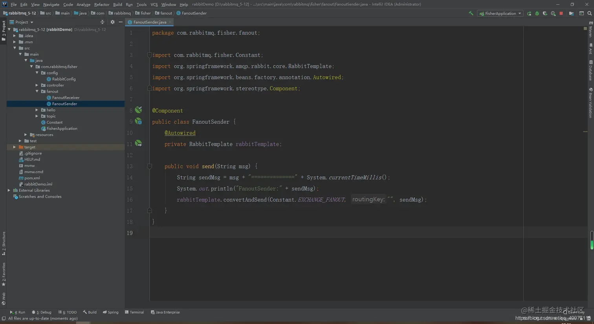
Task: Open the FisherApplication run configuration dropdown
Action: click(500, 13)
